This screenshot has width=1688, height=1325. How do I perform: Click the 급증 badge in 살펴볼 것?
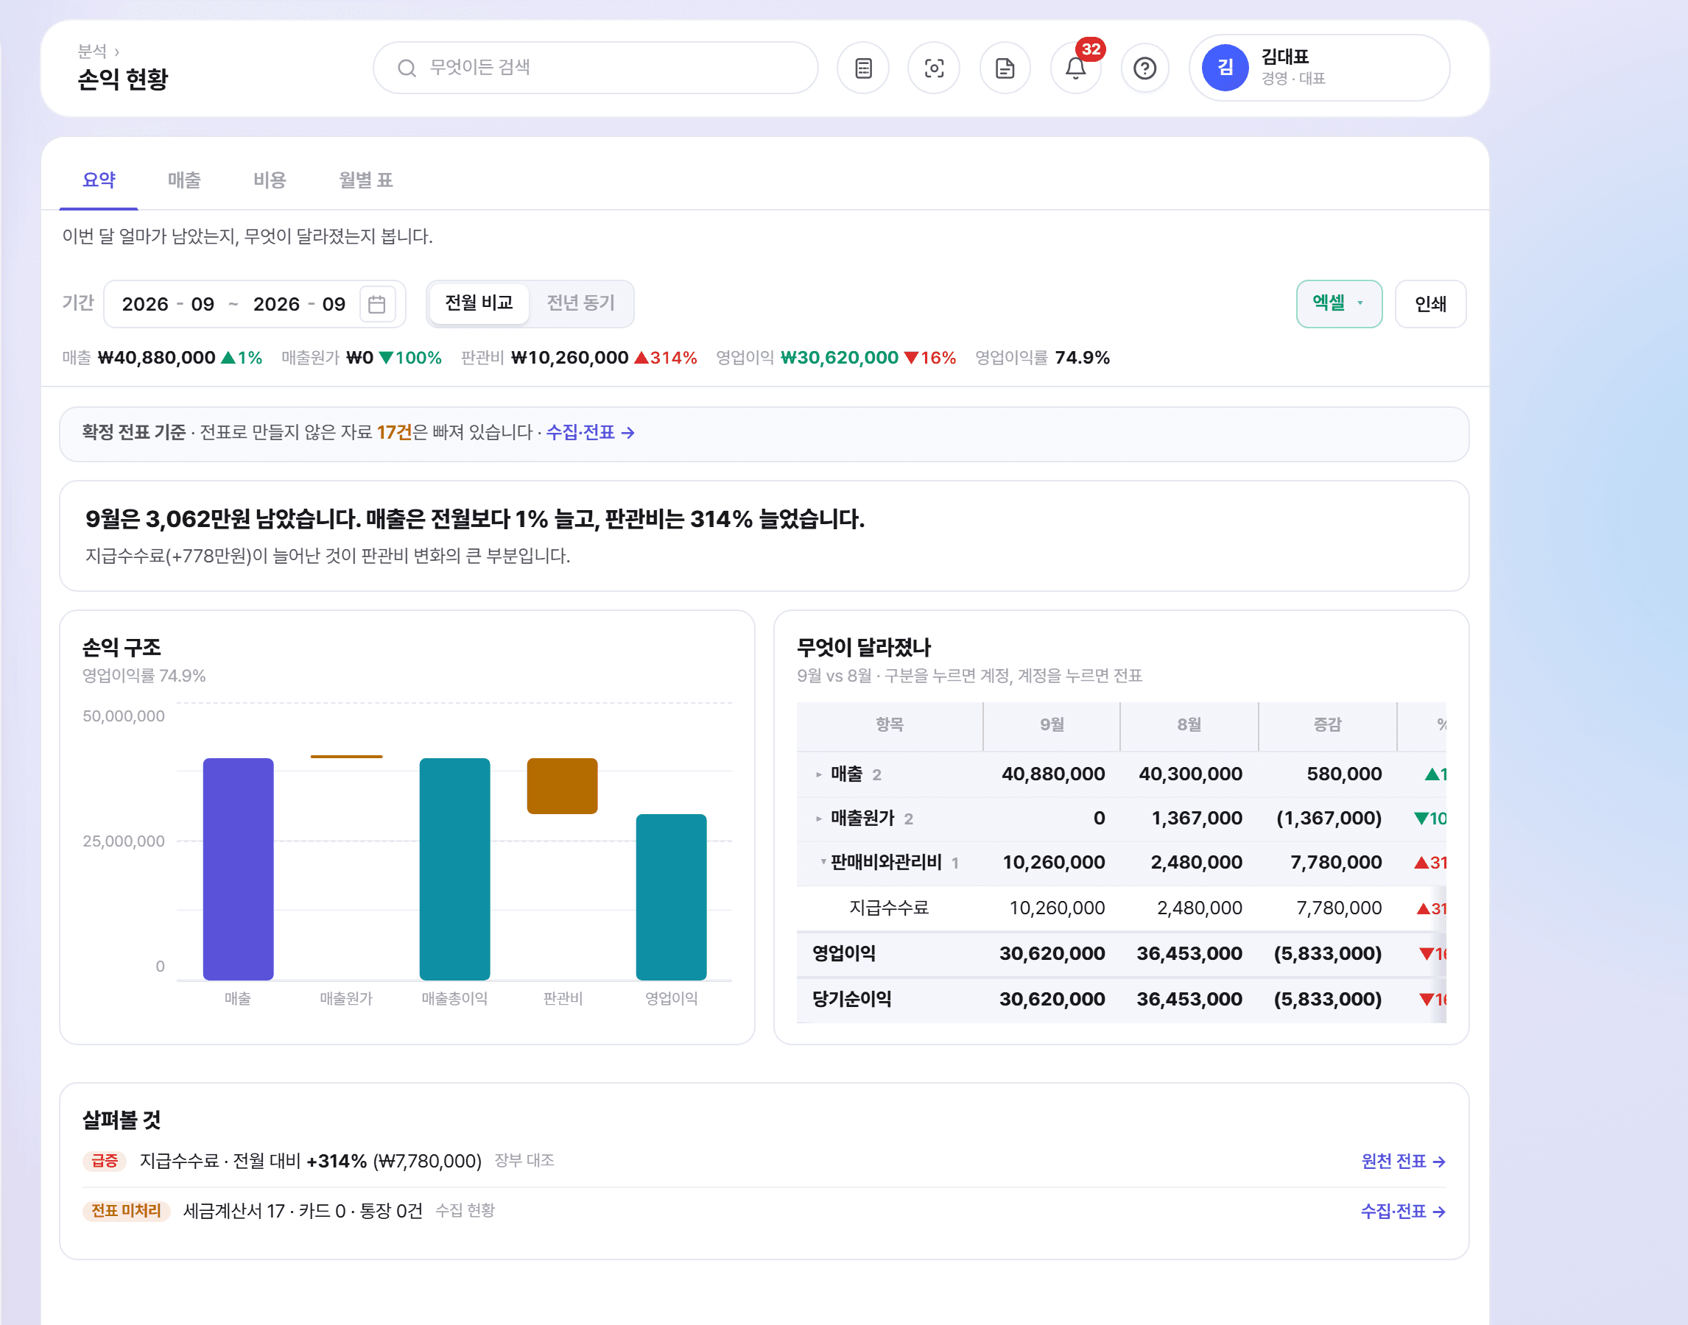pos(105,1162)
